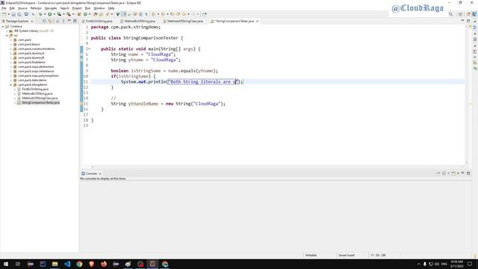Click the New file toolbar icon
Viewport: 478px width, 269px height.
pyautogui.click(x=4, y=14)
